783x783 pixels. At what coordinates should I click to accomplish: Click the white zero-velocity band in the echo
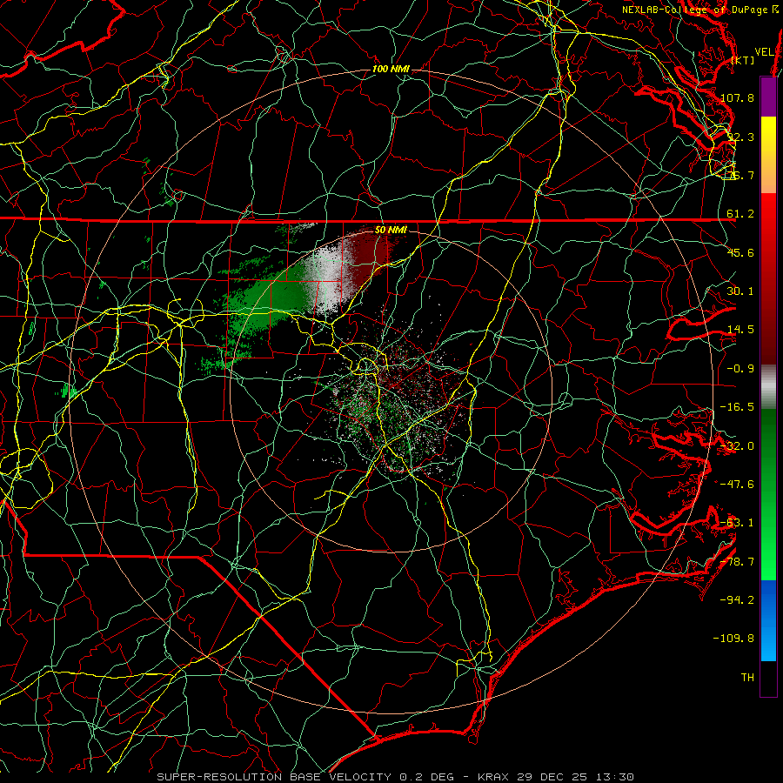point(327,278)
